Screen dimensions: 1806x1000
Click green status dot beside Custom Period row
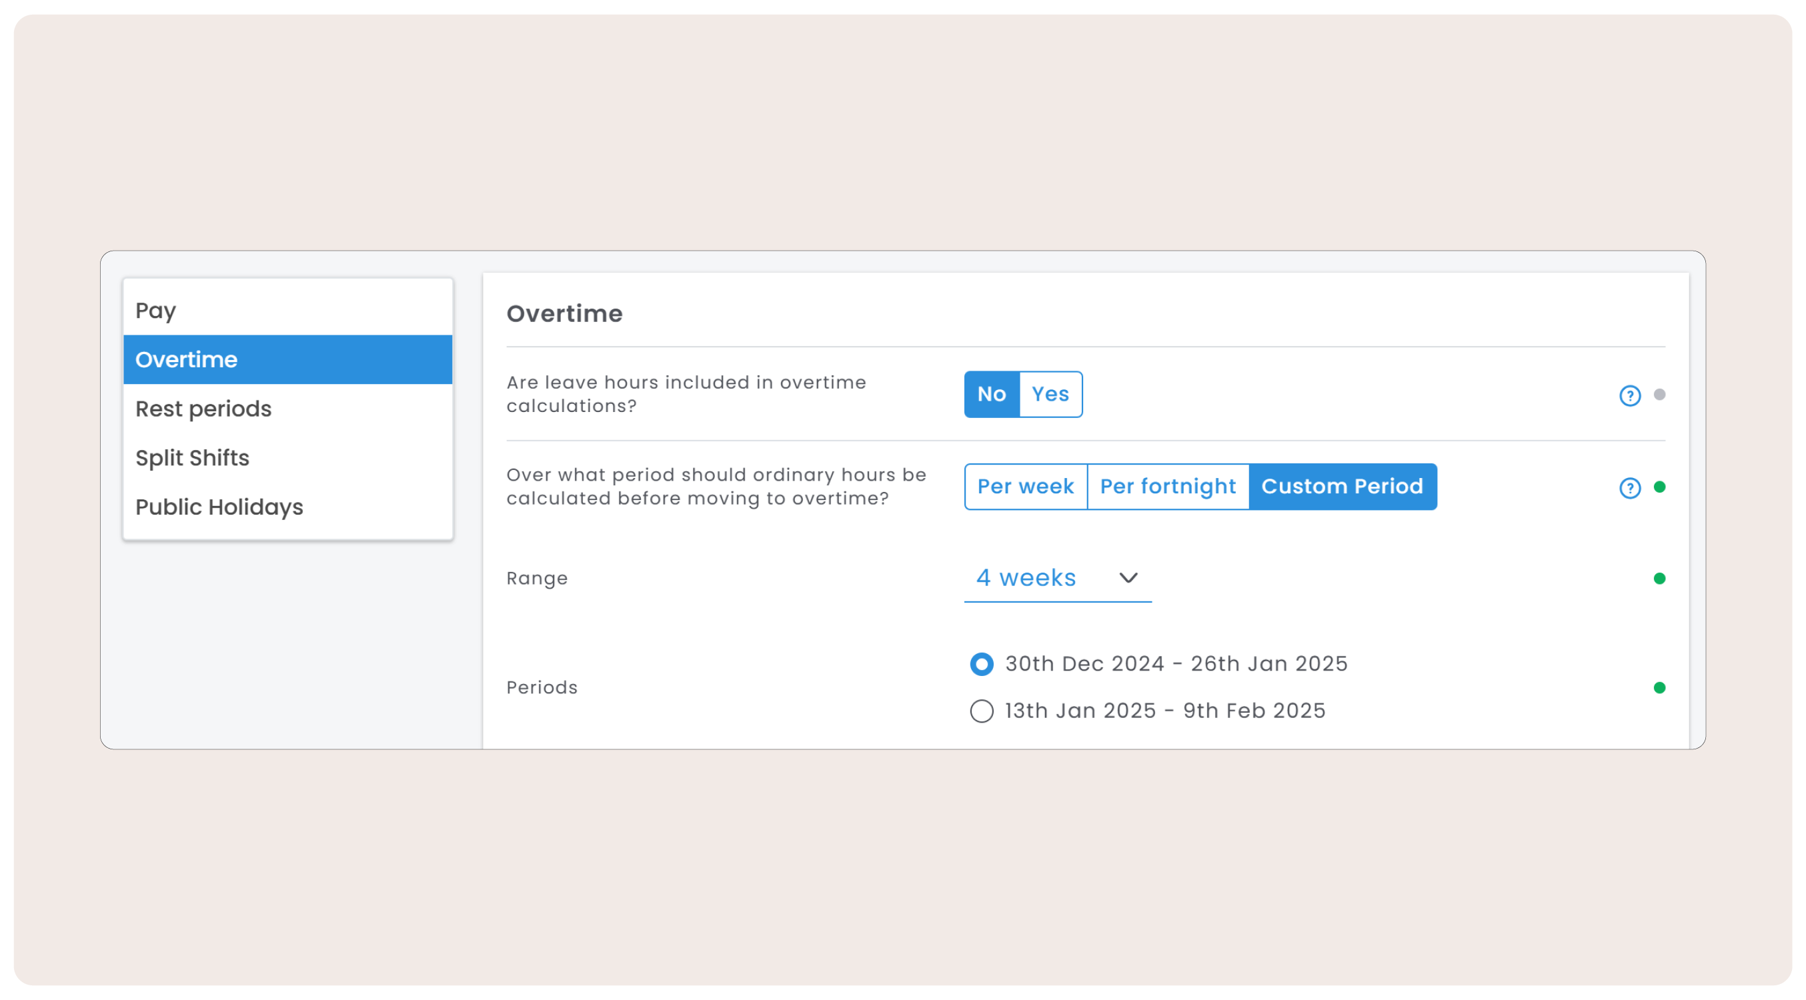point(1659,487)
